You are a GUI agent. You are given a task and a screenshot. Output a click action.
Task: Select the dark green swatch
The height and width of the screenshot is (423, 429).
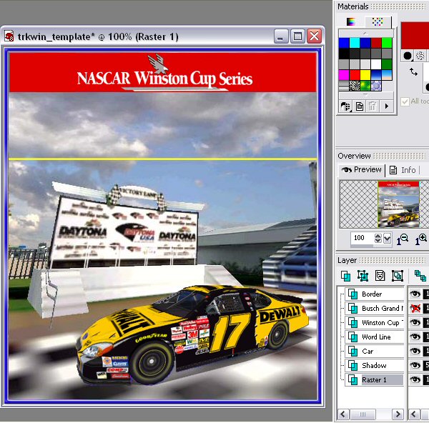tap(387, 64)
